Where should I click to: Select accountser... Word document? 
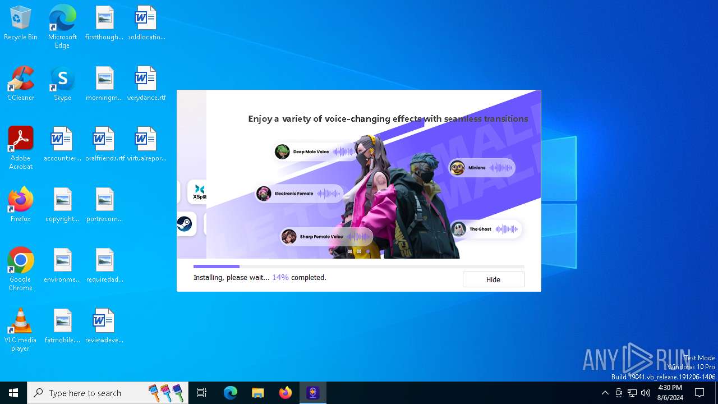pyautogui.click(x=62, y=144)
